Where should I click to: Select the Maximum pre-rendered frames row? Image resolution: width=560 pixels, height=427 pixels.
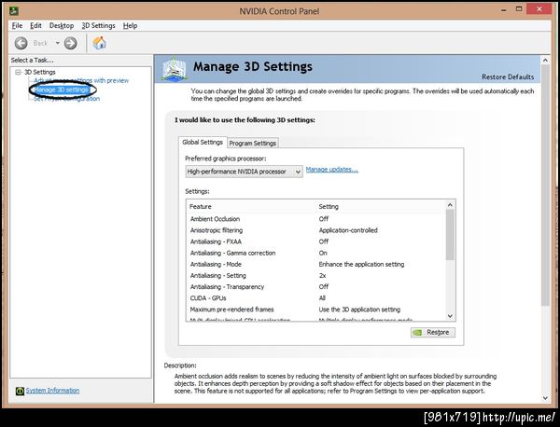[x=316, y=310]
